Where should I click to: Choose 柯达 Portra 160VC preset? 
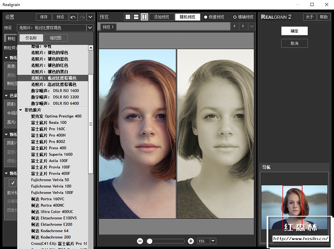(x=47, y=199)
